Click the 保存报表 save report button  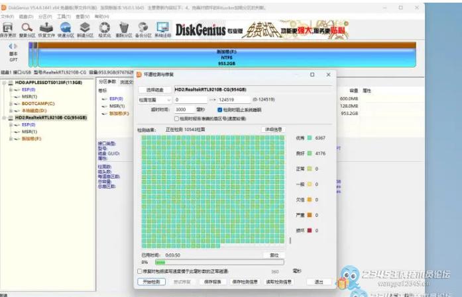[211, 281]
